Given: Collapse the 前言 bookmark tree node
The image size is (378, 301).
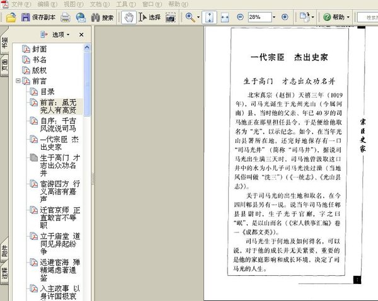Looking at the screenshot, I should [18, 81].
